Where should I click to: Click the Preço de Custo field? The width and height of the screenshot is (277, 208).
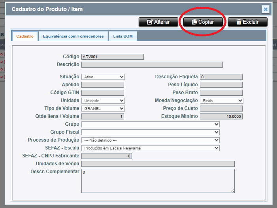pos(221,109)
